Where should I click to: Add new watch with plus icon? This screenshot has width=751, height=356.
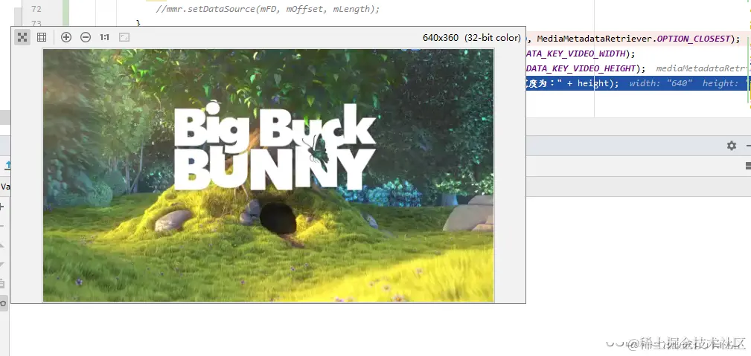[1, 207]
